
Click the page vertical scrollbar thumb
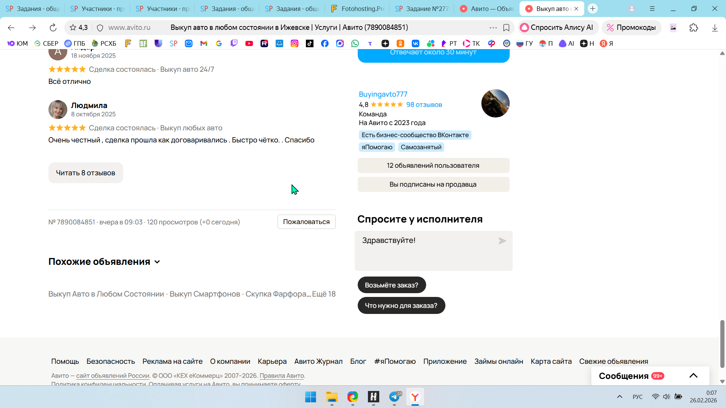722,343
